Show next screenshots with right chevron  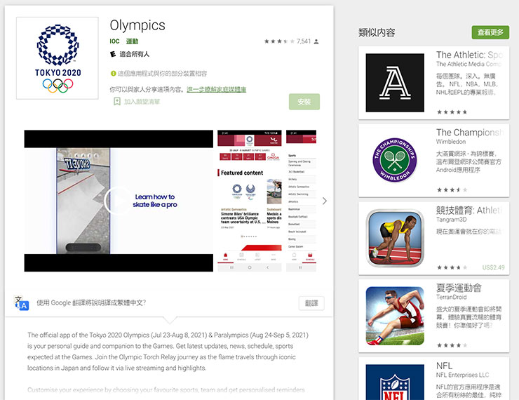coord(324,201)
